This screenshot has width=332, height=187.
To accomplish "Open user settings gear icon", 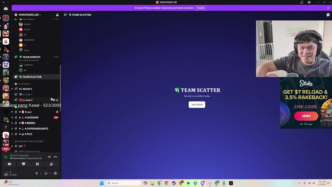I will [x=55, y=173].
